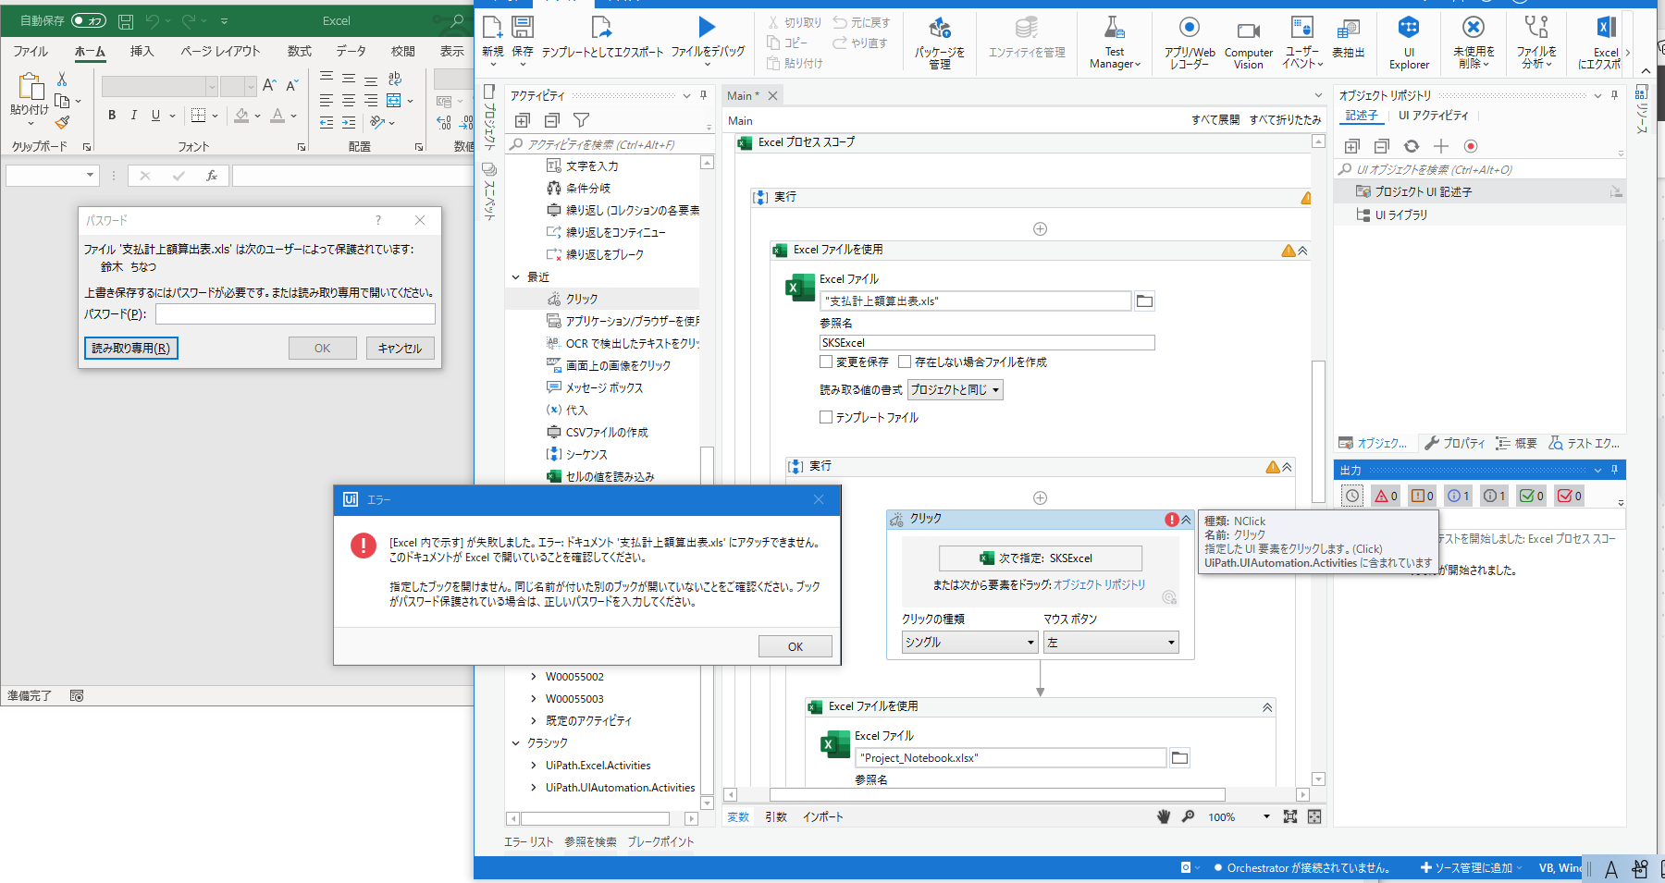
Task: Check the 変更を保存 checkbox
Action: (826, 362)
